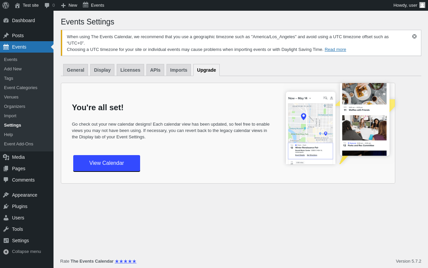
Task: Open the comments bubble in admin bar
Action: tap(47, 5)
